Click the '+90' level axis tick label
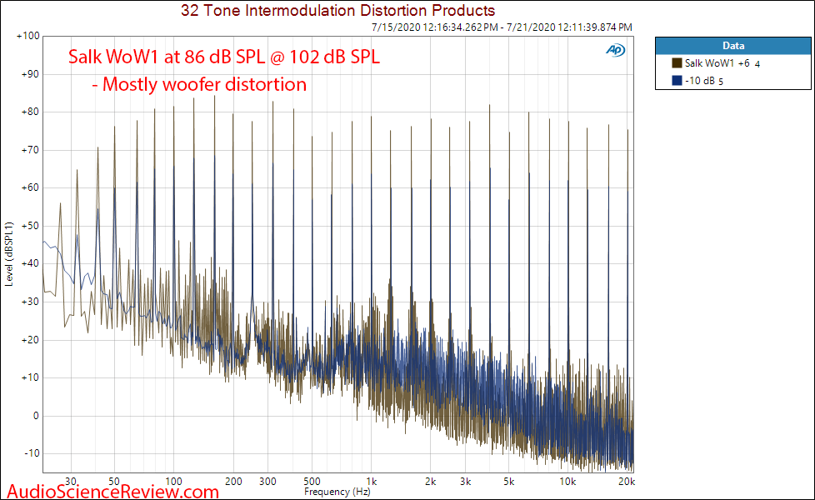 [30, 74]
